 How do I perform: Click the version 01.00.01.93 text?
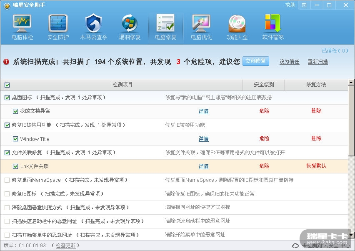click(x=32, y=246)
